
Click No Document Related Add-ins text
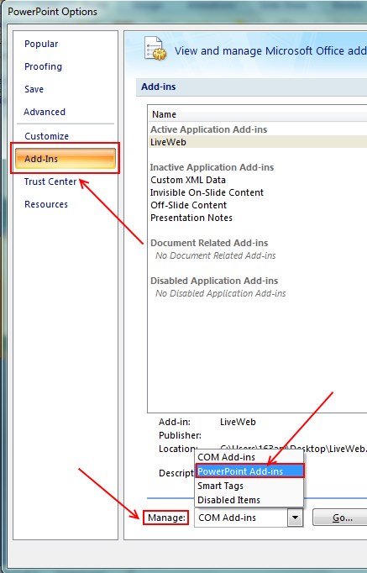(216, 255)
